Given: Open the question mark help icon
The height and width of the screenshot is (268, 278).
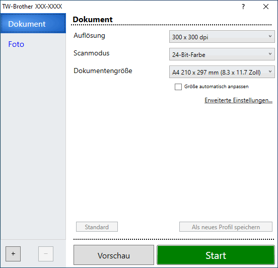Looking at the screenshot, I should coord(243,7).
